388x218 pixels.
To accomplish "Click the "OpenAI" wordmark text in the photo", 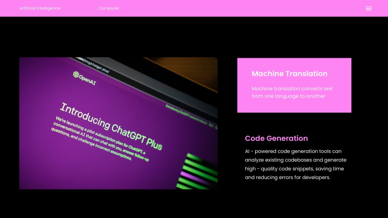I will tap(88, 79).
